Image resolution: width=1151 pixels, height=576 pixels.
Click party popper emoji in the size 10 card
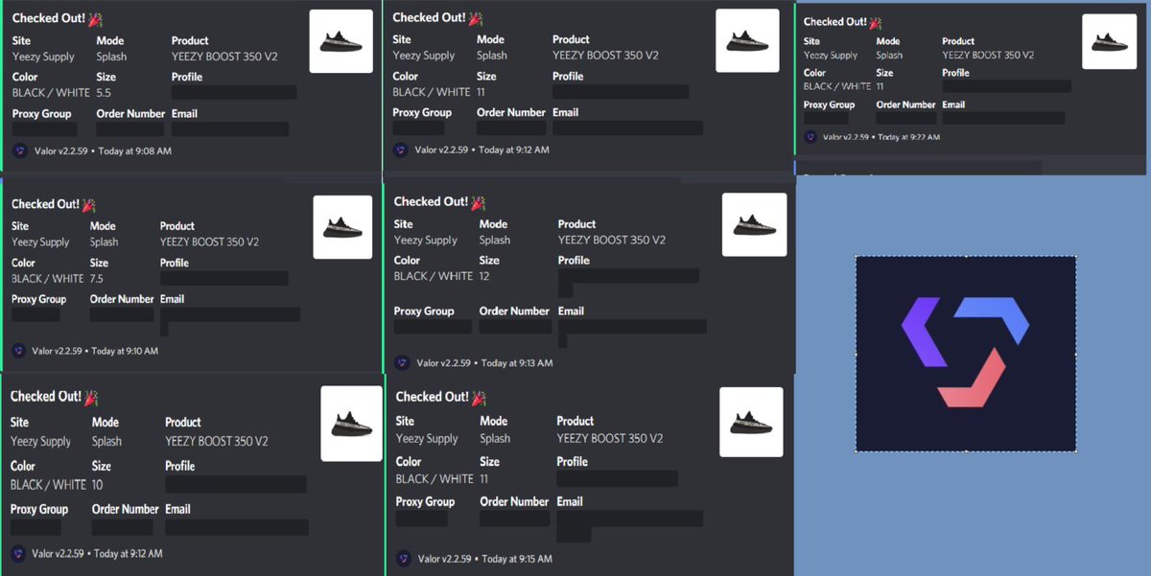click(92, 397)
